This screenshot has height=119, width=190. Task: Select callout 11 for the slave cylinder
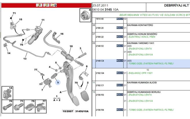click(43, 20)
